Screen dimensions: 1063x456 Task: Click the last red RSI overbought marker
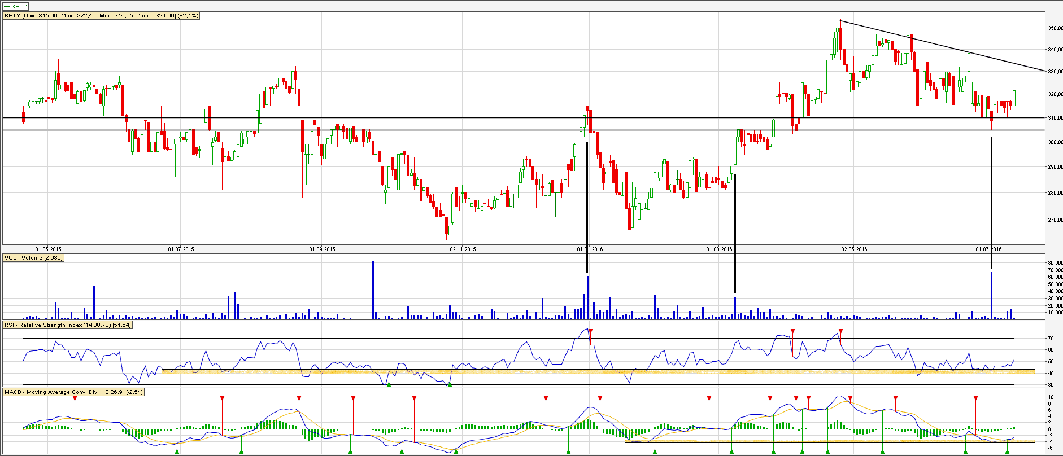[840, 331]
